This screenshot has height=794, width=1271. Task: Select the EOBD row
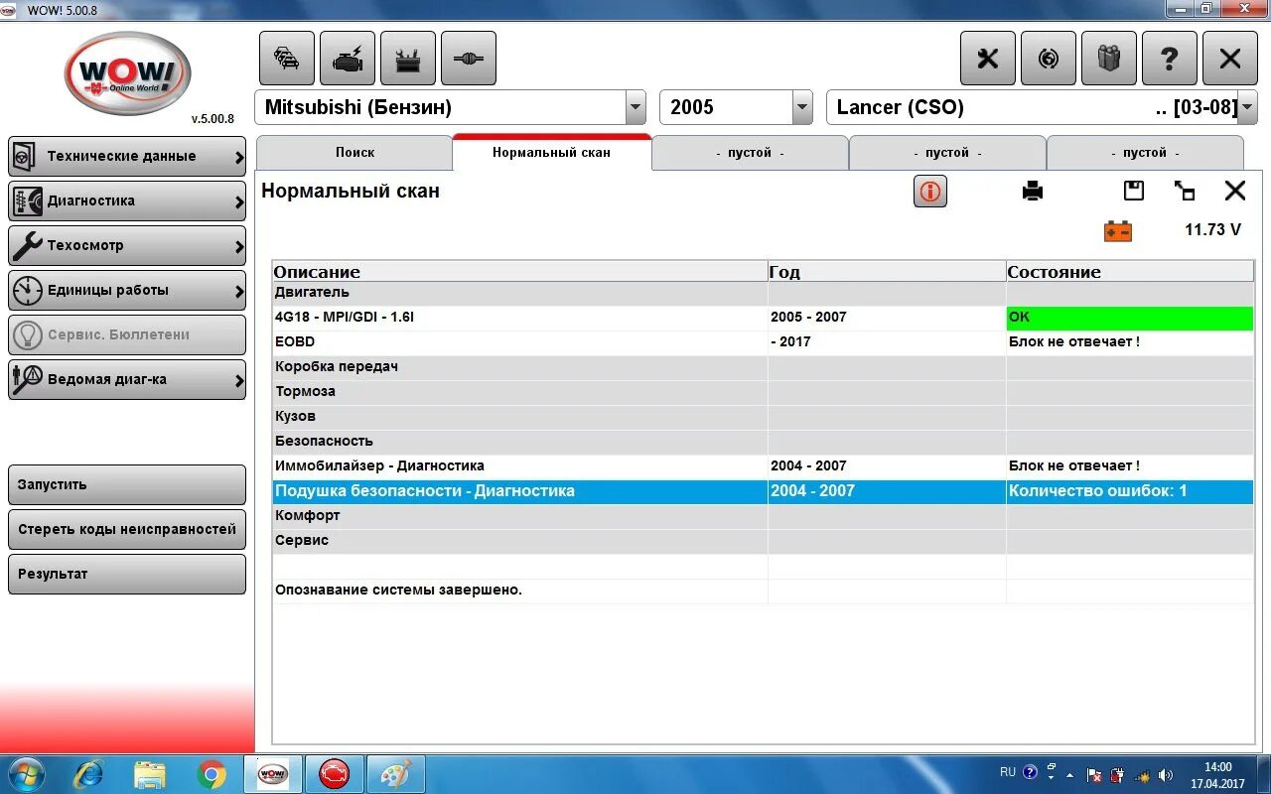click(x=763, y=342)
